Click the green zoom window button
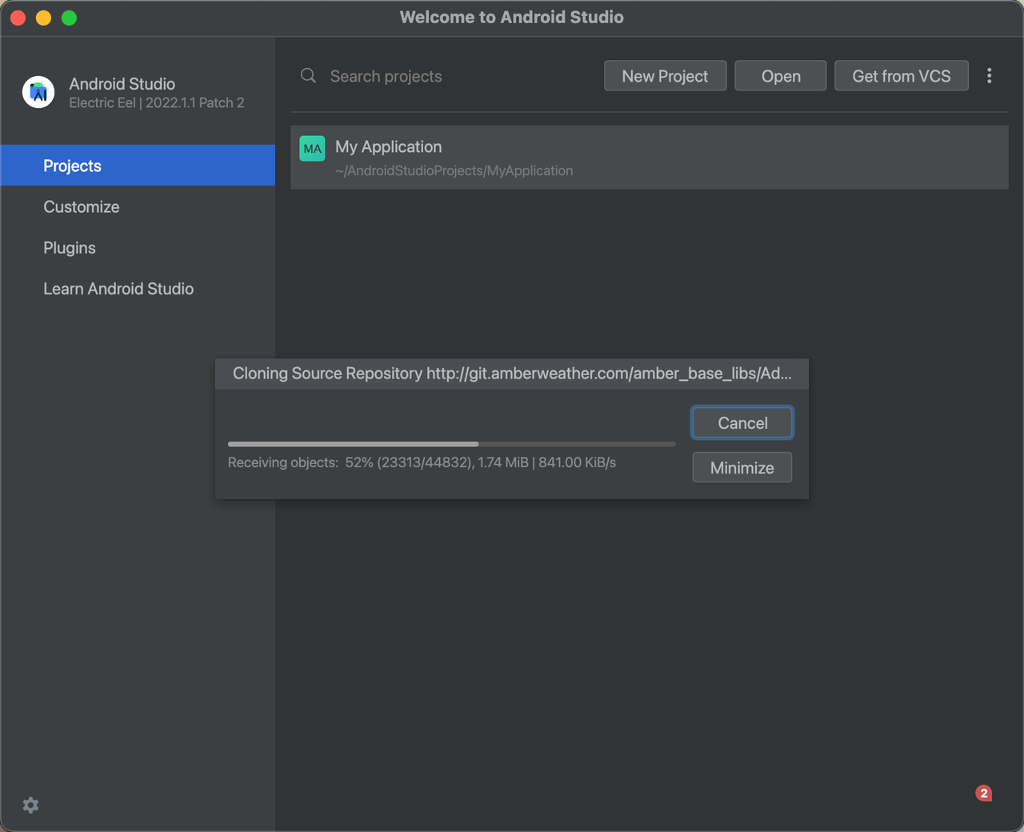Screen dimensions: 1024x832 coord(70,18)
